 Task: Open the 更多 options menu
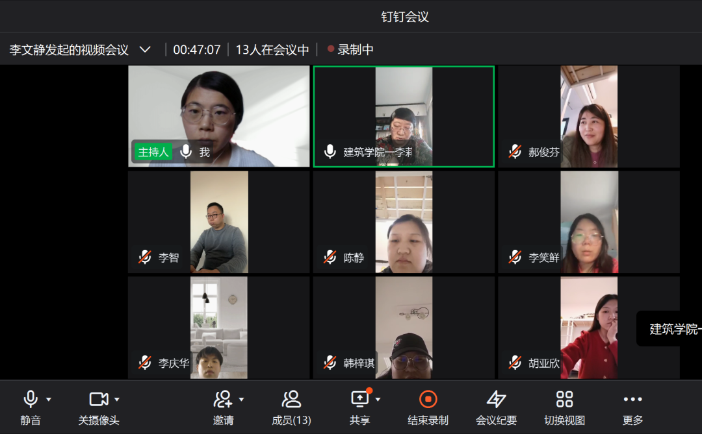tap(632, 399)
